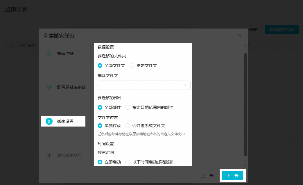The image size is (303, 185).
Task: Click the scrollbar up arrow in dialog
Action: tap(245, 46)
